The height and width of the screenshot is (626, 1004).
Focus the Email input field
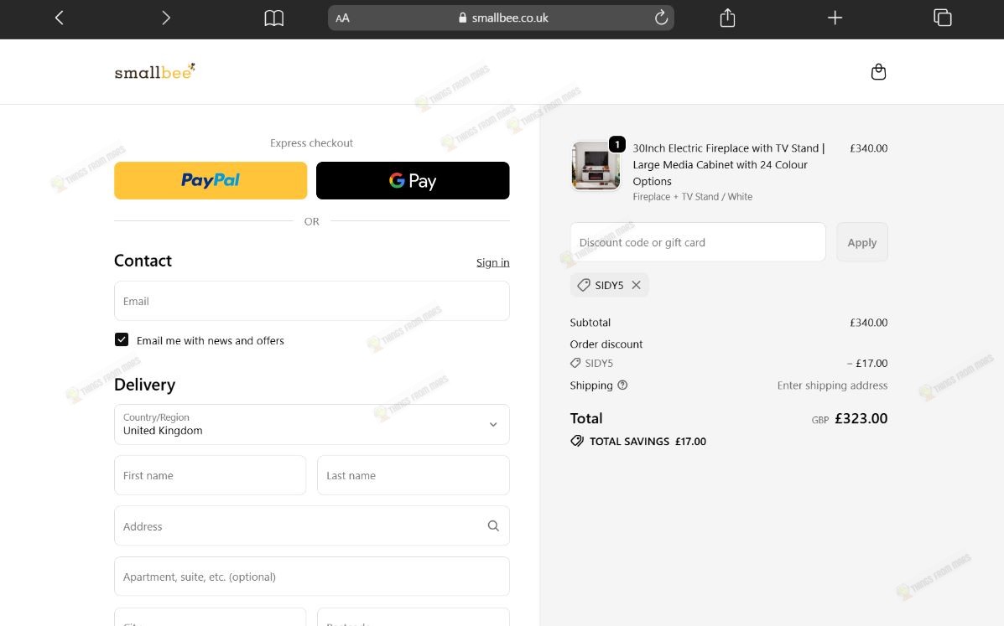(312, 301)
